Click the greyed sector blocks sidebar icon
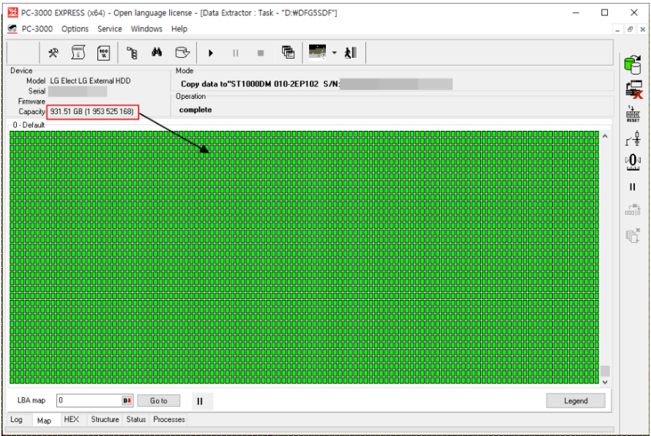 (633, 209)
